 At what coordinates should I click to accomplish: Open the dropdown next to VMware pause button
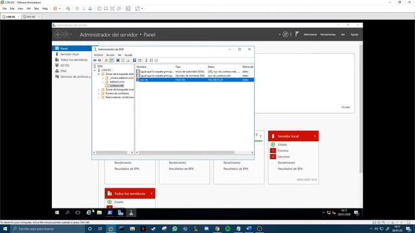click(x=60, y=8)
